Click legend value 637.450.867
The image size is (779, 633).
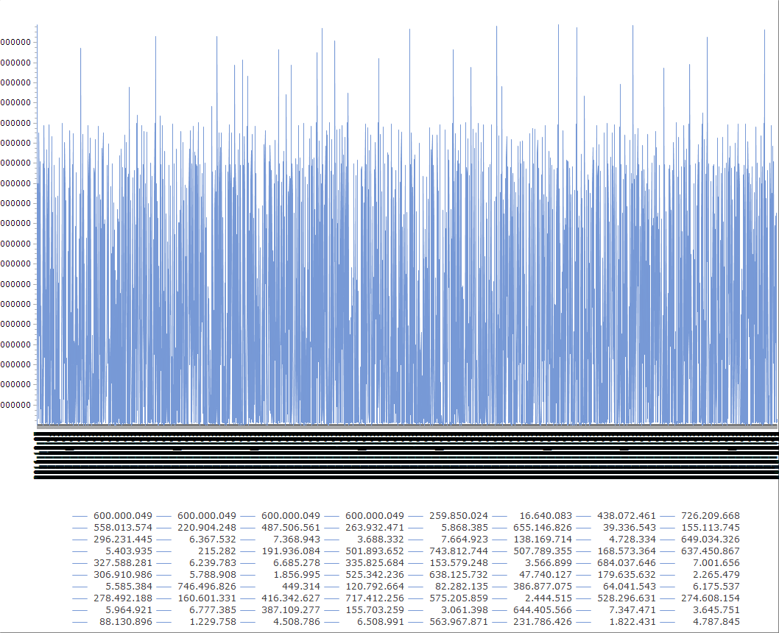click(x=711, y=551)
